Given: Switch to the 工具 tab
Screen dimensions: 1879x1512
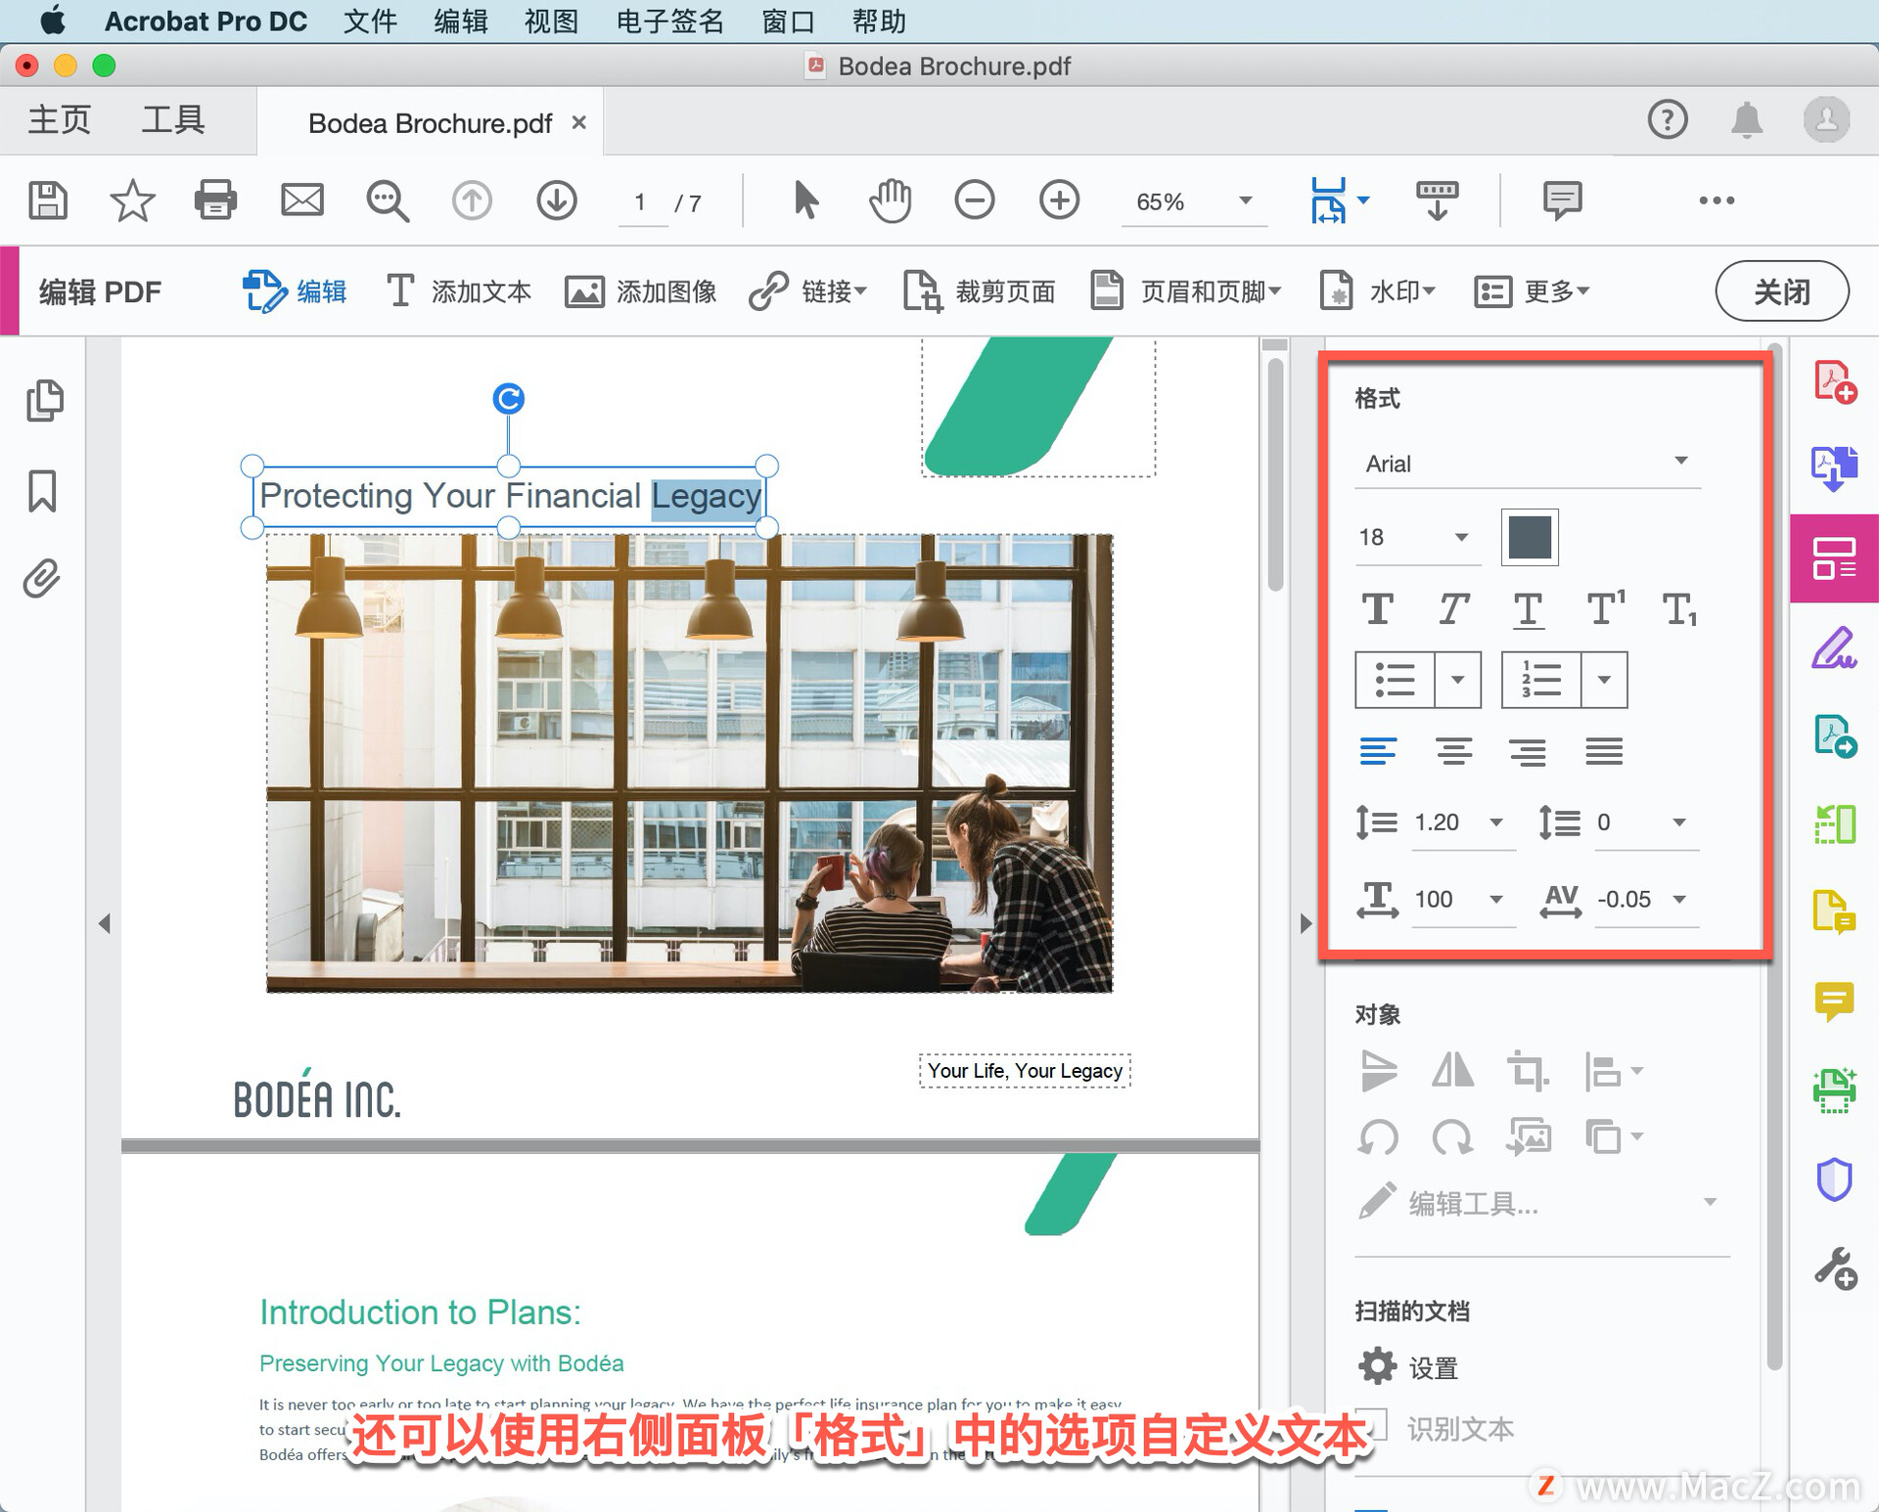Looking at the screenshot, I should [173, 120].
